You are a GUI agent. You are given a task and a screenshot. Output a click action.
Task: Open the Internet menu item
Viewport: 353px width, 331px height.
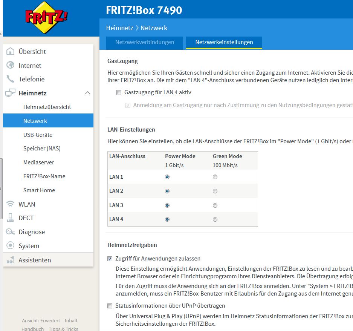coord(48,65)
